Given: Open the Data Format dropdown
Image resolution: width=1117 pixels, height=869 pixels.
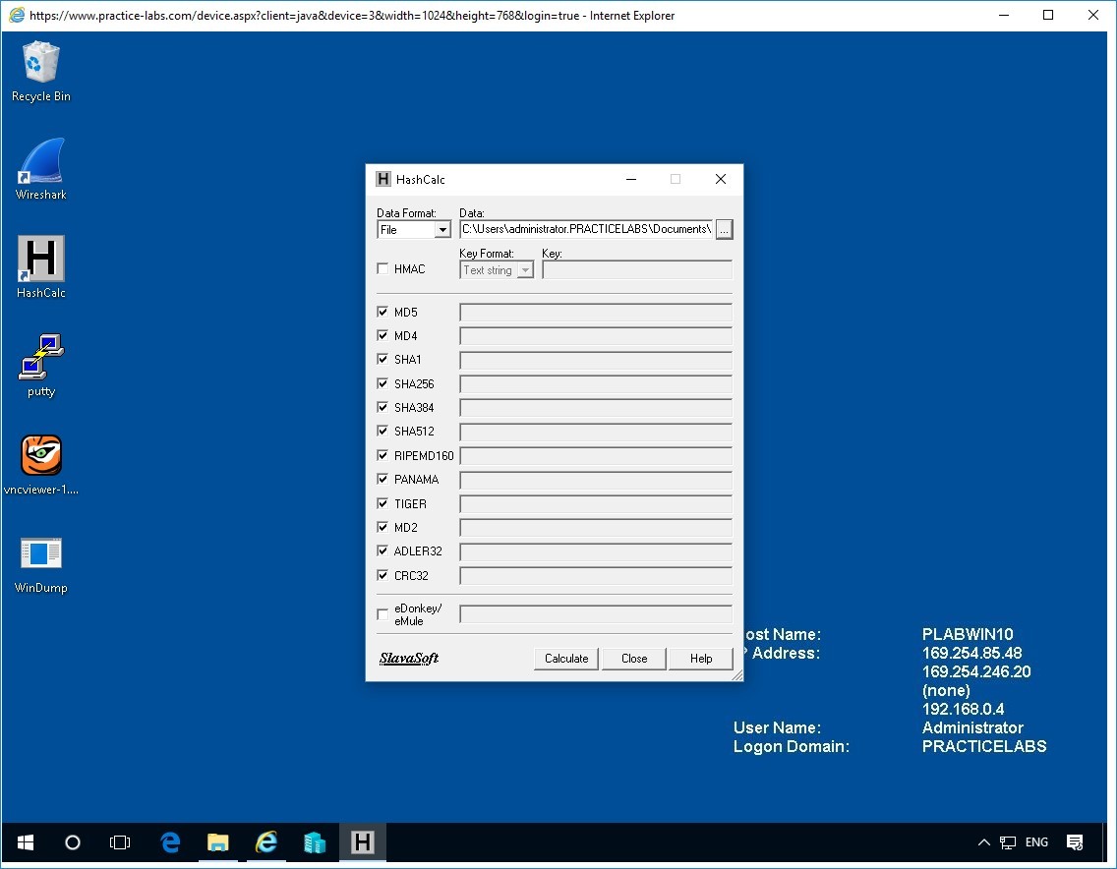Looking at the screenshot, I should click(x=442, y=229).
